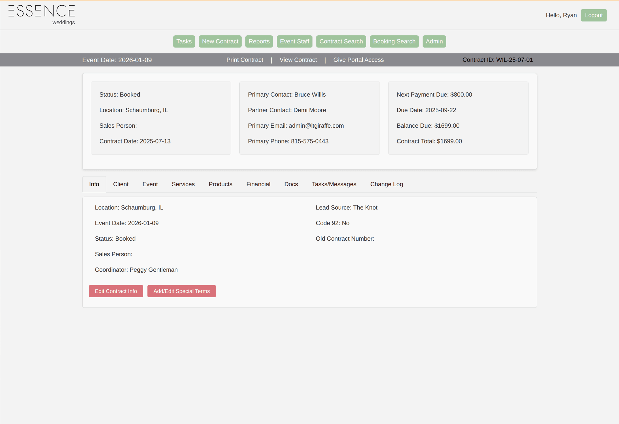619x424 pixels.
Task: Open the Tasks/Messages tab
Action: tap(334, 184)
